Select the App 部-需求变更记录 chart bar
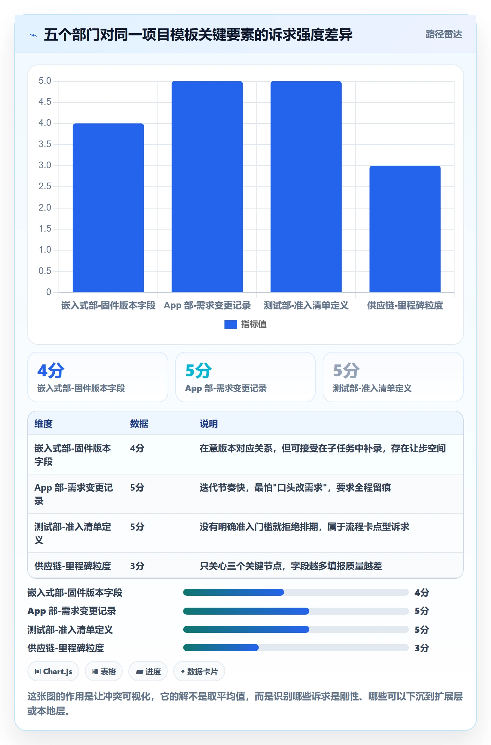The image size is (491, 745). pyautogui.click(x=207, y=187)
